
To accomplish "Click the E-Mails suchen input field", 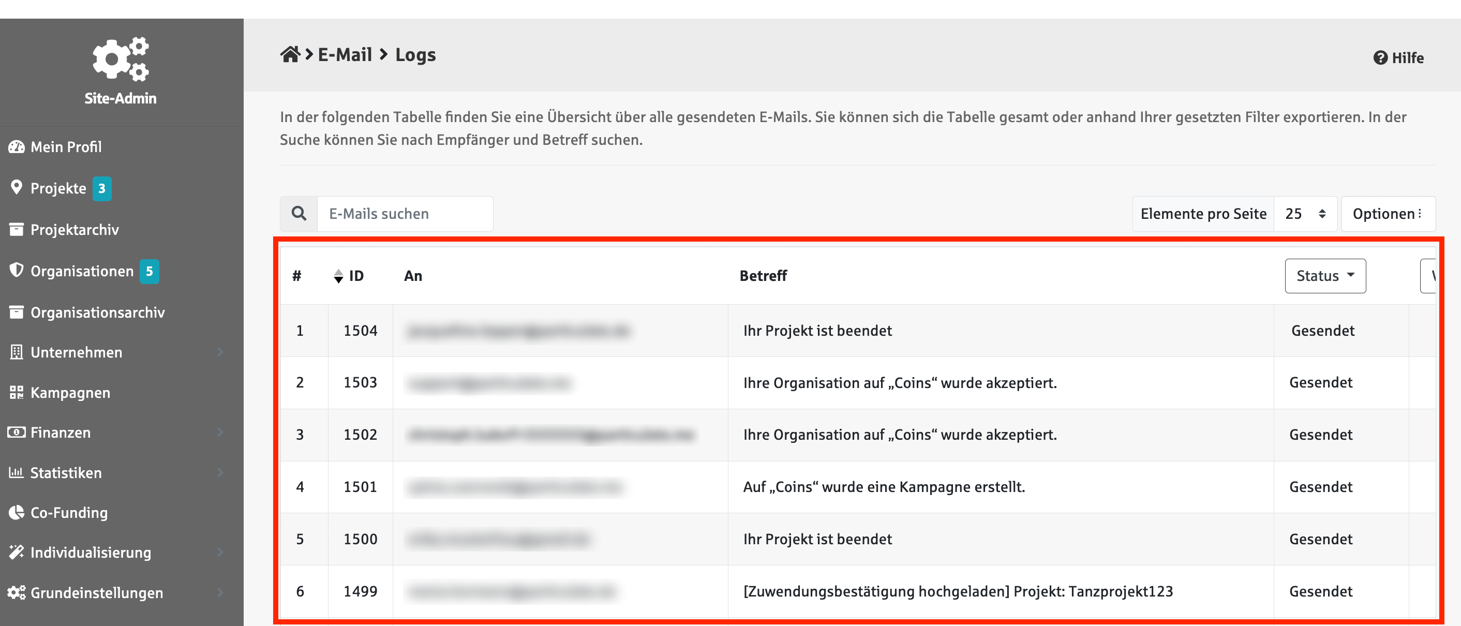I will coord(405,214).
